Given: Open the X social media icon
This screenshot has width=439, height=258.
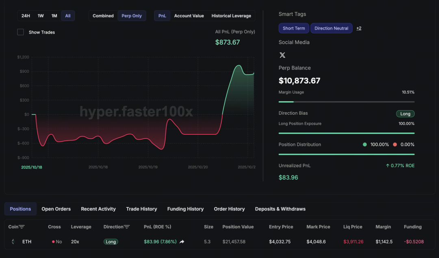Looking at the screenshot, I should coord(283,55).
